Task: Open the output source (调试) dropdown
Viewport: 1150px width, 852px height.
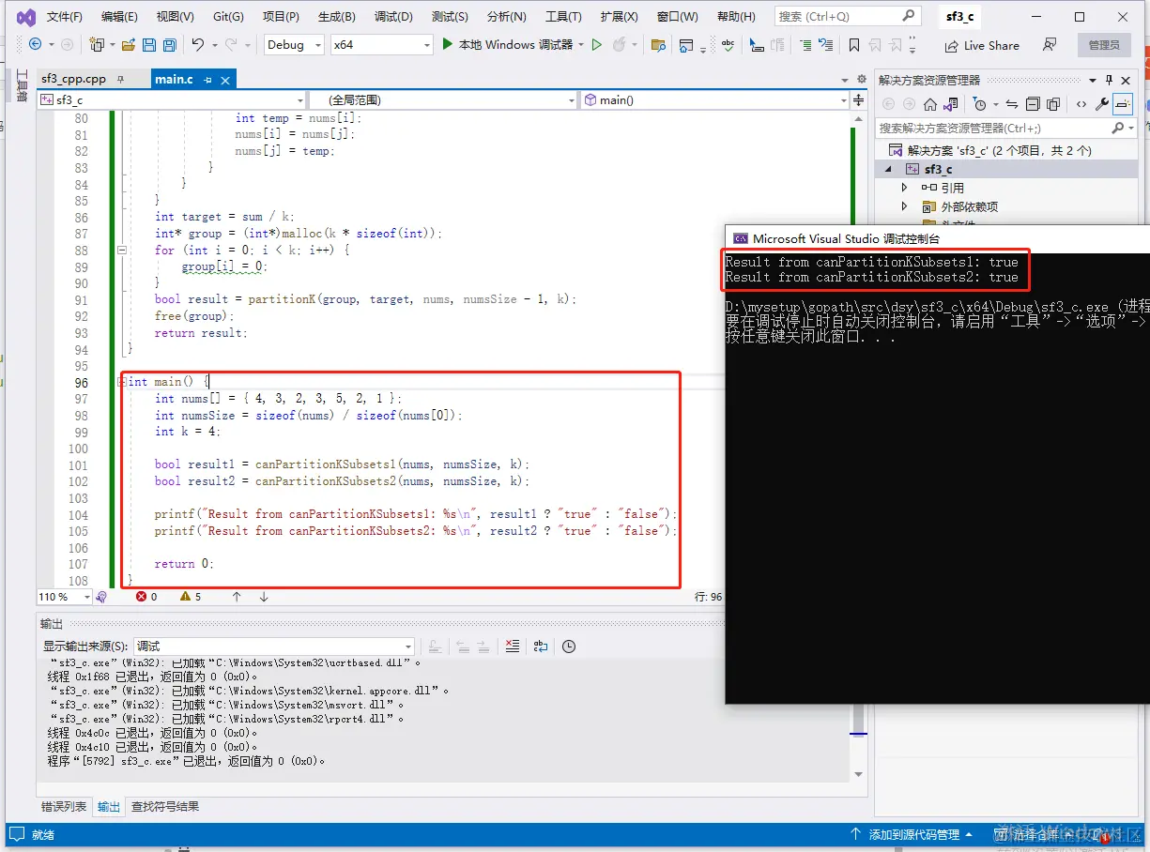Action: pyautogui.click(x=274, y=646)
